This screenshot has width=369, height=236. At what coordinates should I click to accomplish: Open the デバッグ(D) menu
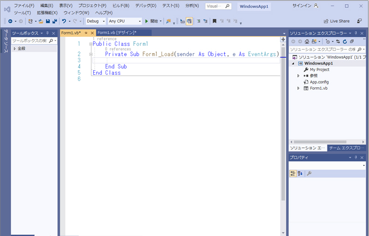(x=146, y=6)
